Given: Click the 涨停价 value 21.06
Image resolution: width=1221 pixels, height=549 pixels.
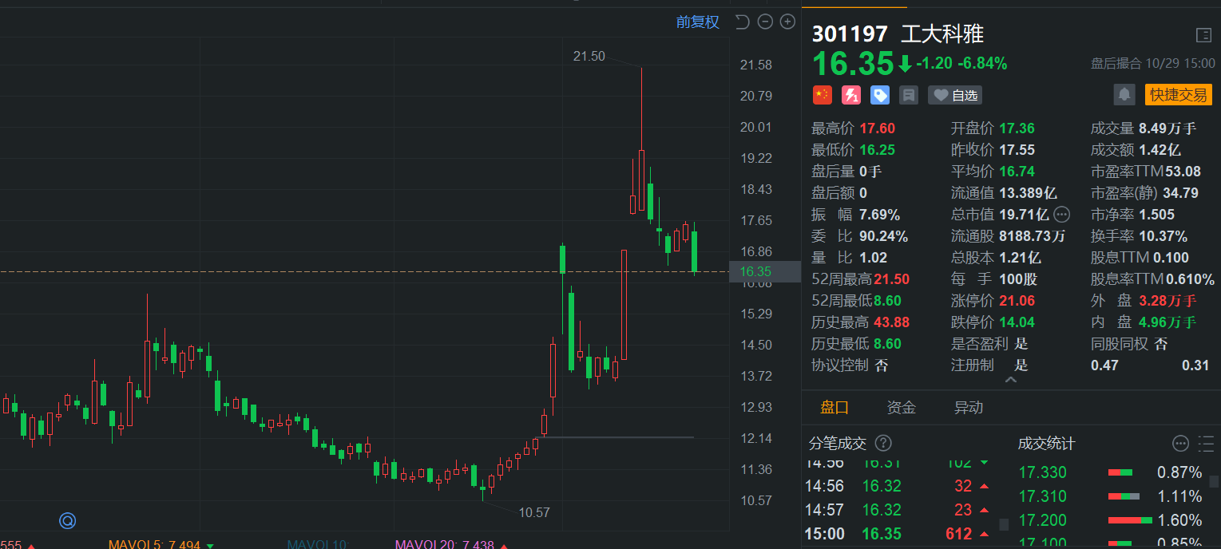Looking at the screenshot, I should coord(1017,301).
